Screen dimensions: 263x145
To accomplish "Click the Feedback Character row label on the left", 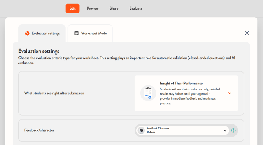I will (x=39, y=130).
